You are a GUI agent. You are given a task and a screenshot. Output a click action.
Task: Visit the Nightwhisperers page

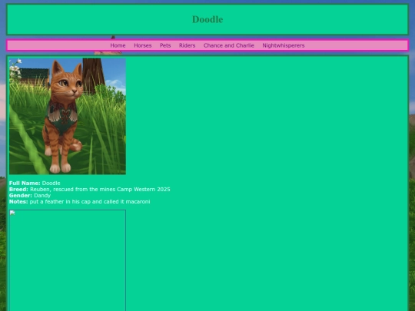(x=284, y=45)
